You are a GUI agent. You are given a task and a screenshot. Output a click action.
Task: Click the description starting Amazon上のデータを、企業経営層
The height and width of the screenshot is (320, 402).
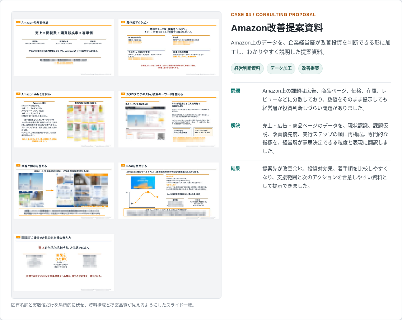pyautogui.click(x=310, y=47)
